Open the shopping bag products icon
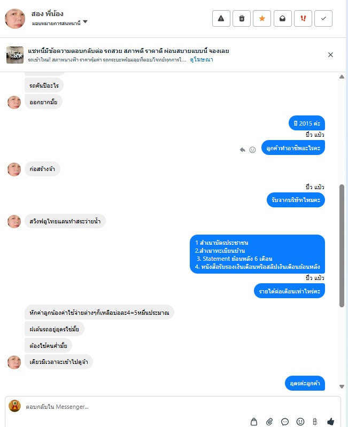 pyautogui.click(x=254, y=422)
